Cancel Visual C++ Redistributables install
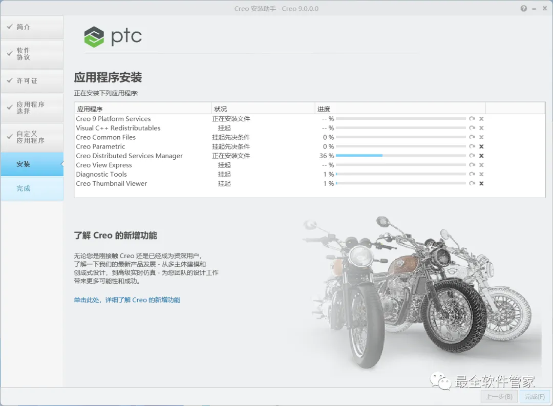This screenshot has height=406, width=553. pos(481,128)
